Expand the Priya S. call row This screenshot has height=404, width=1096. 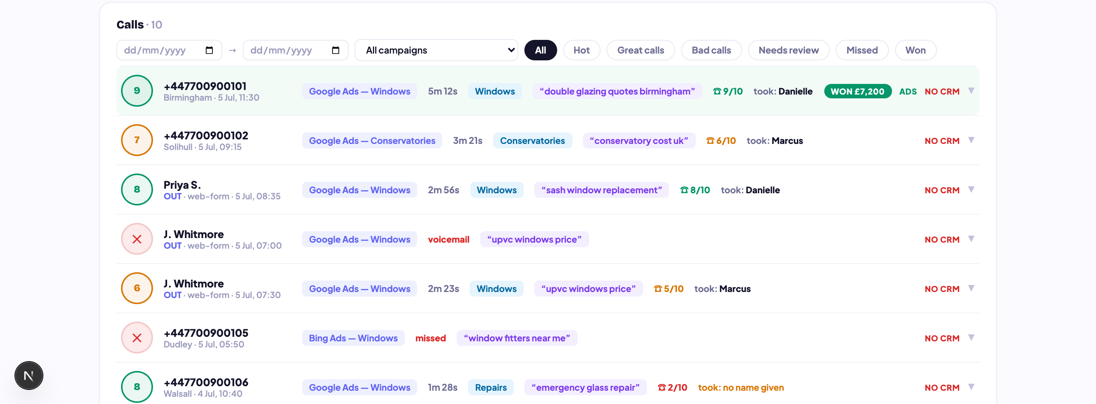[971, 189]
